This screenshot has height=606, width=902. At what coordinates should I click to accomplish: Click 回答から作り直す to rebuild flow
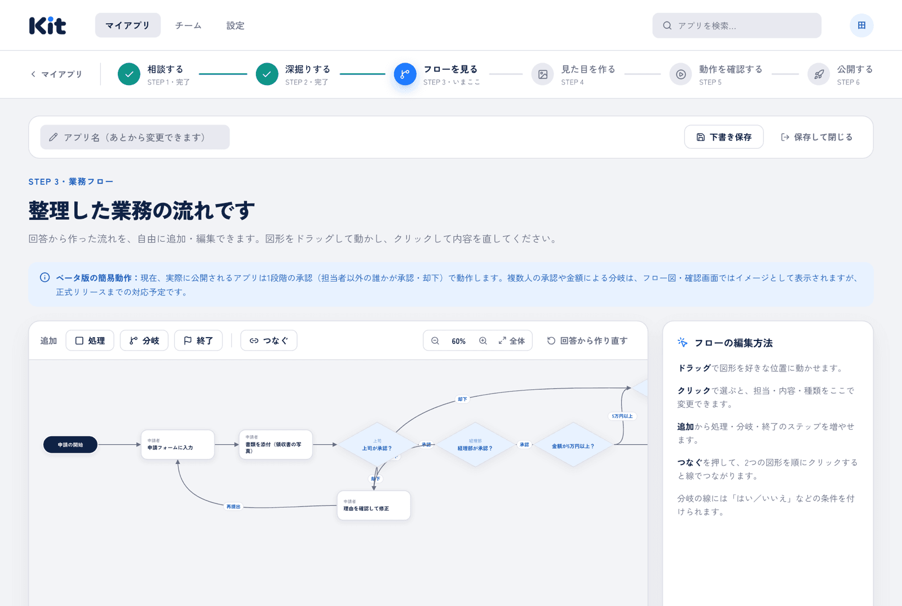coord(587,340)
